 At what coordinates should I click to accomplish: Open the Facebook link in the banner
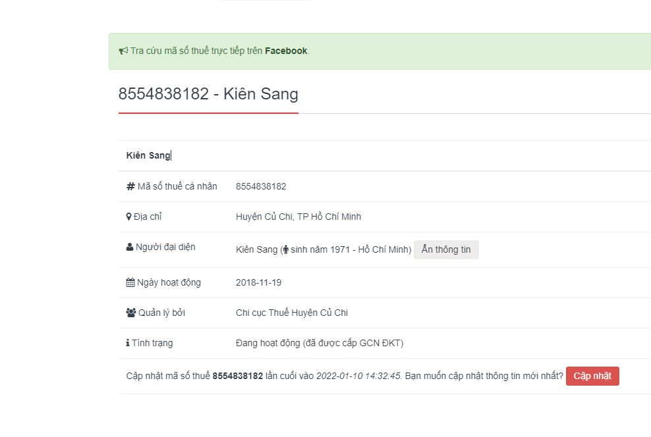[x=286, y=51]
